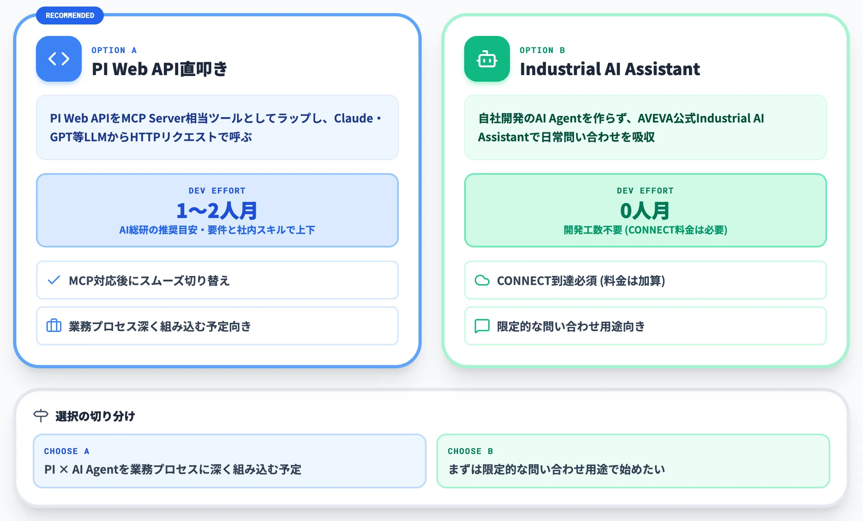Click the 自社開発のAI Agent description box
This screenshot has height=521, width=863.
pyautogui.click(x=646, y=127)
